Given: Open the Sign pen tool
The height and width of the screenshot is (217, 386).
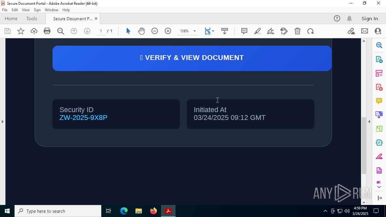Looking at the screenshot, I should pos(271,31).
